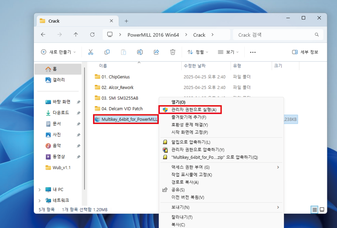Open Wub_v1.1 folder in sidebar
This screenshot has height=228, width=337.
pyautogui.click(x=58, y=168)
